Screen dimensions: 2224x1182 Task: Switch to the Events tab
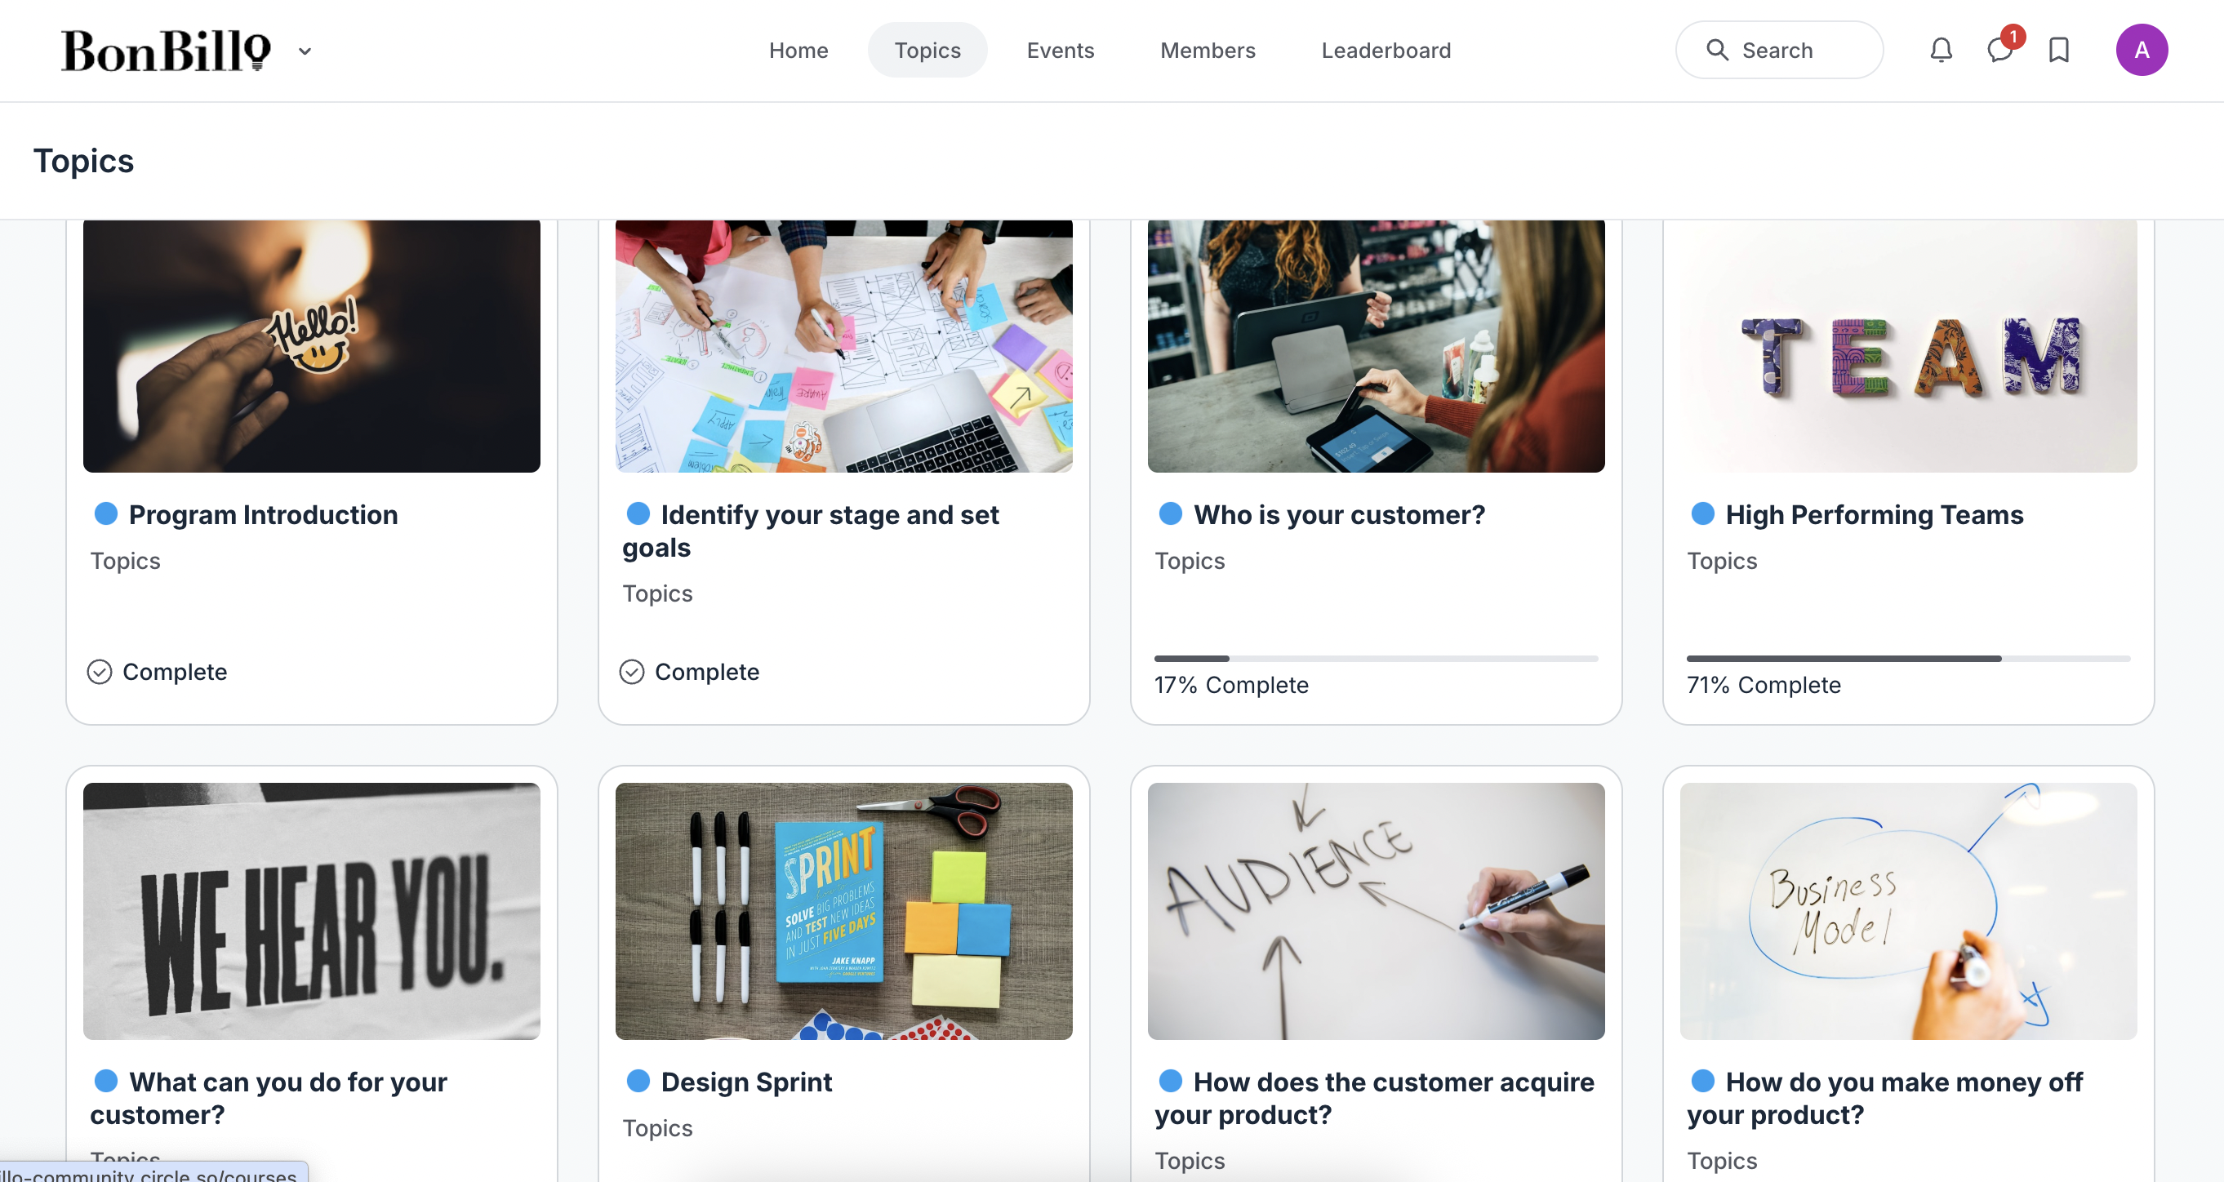(x=1059, y=50)
